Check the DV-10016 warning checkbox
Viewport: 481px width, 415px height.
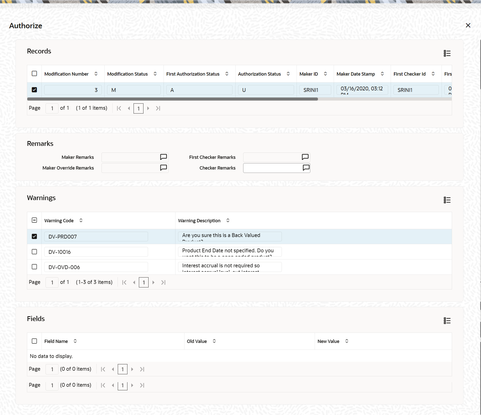(34, 252)
